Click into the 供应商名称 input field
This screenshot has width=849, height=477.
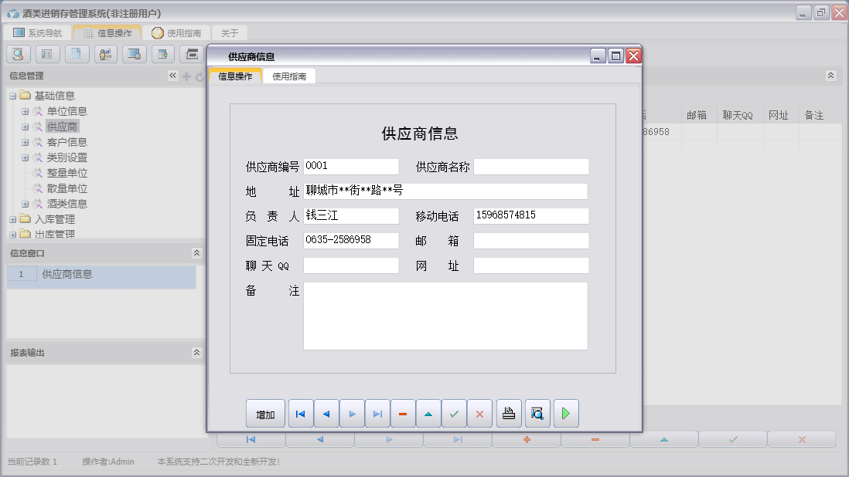click(x=530, y=167)
